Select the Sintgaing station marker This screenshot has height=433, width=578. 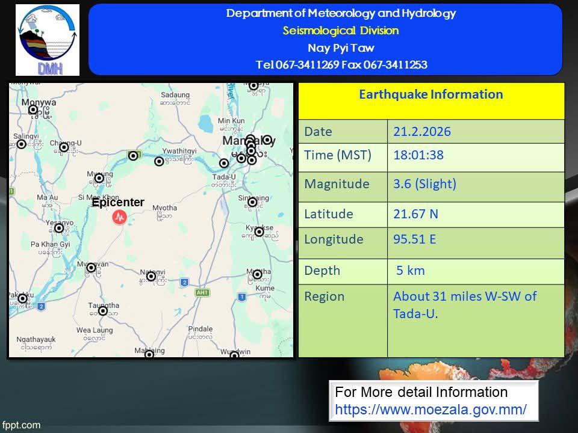(252, 203)
